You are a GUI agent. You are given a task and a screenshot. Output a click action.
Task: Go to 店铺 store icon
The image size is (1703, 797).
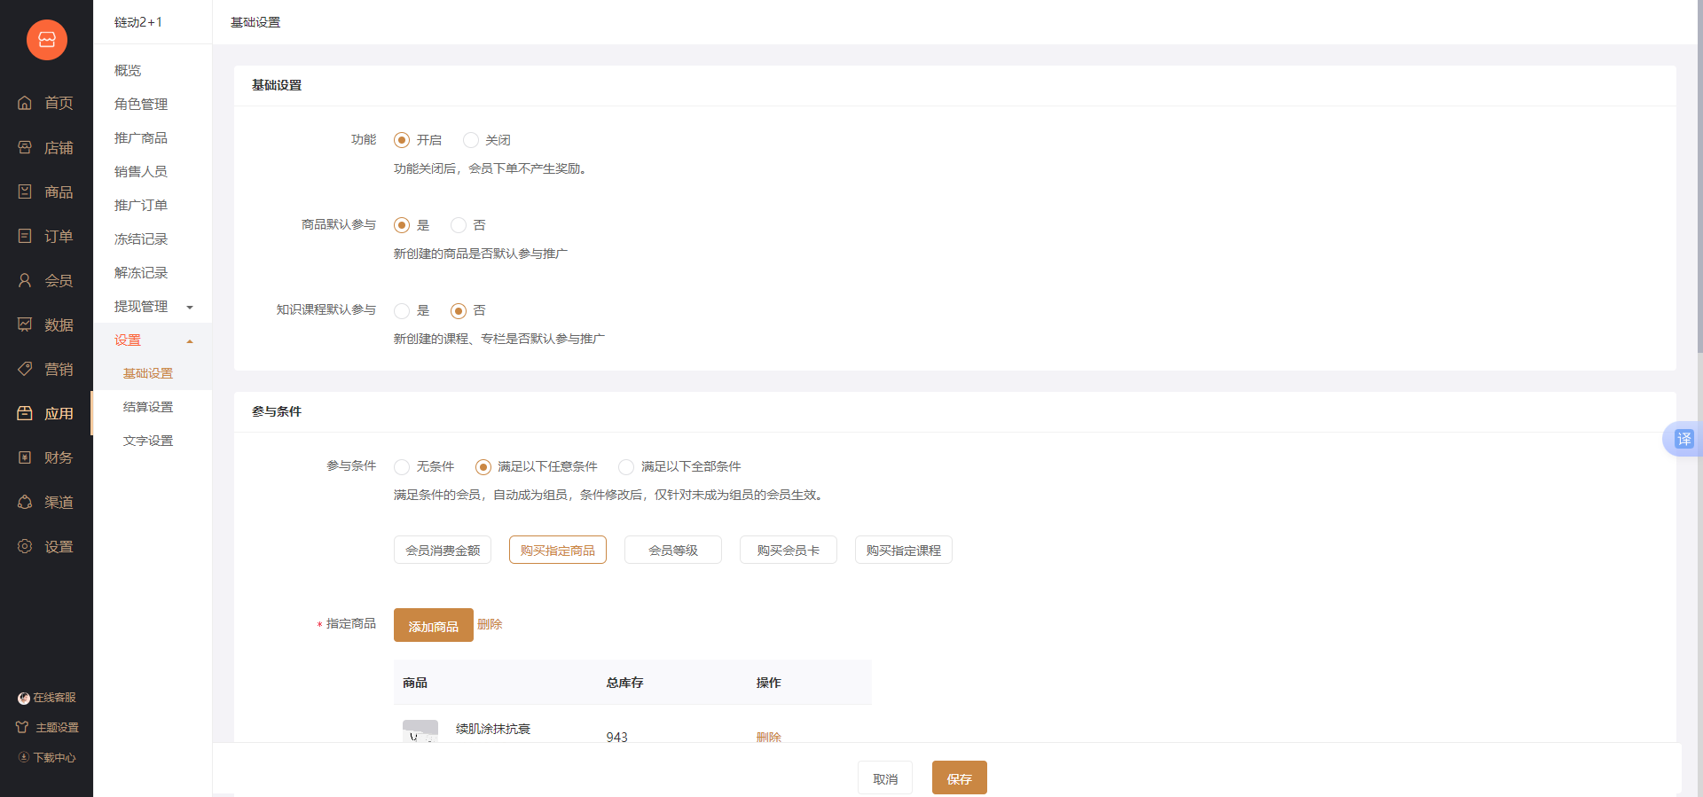(25, 147)
